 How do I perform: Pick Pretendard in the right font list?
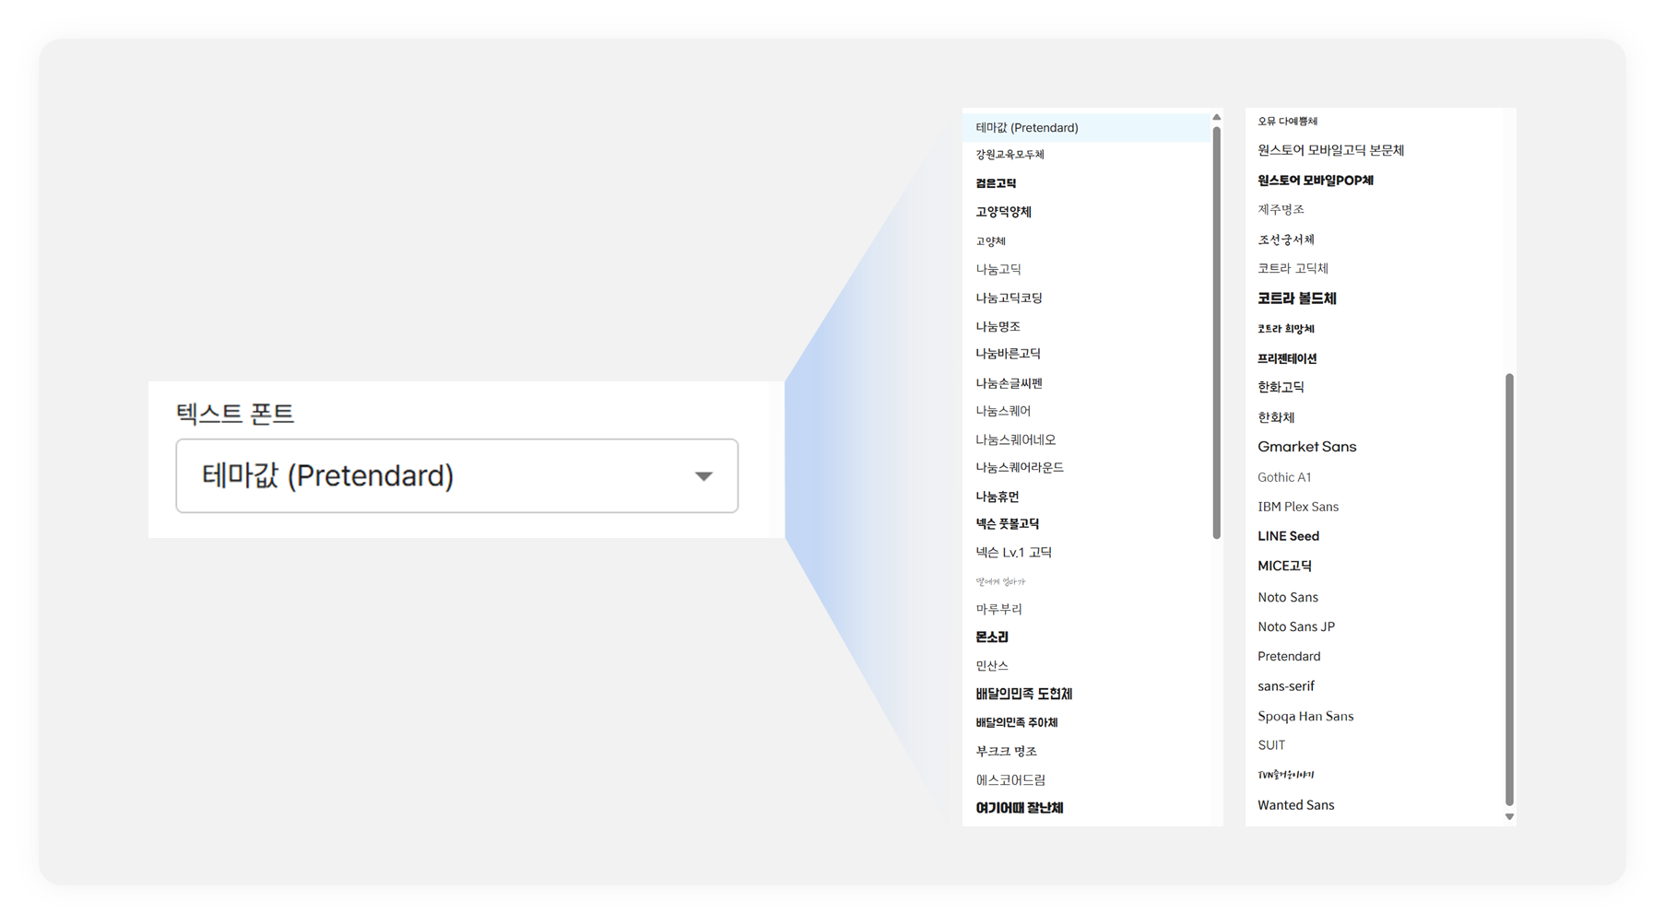tap(1289, 656)
